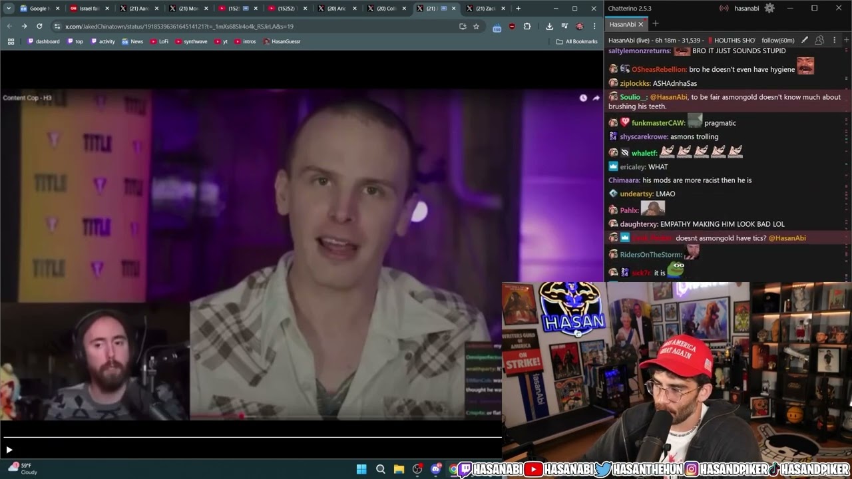Open the All Bookmarks folder
The image size is (852, 479).
point(576,41)
